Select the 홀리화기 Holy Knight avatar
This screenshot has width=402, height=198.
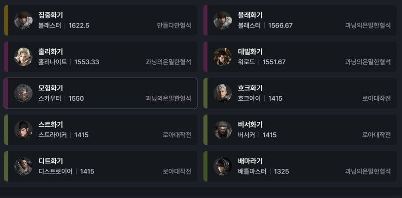(x=23, y=57)
